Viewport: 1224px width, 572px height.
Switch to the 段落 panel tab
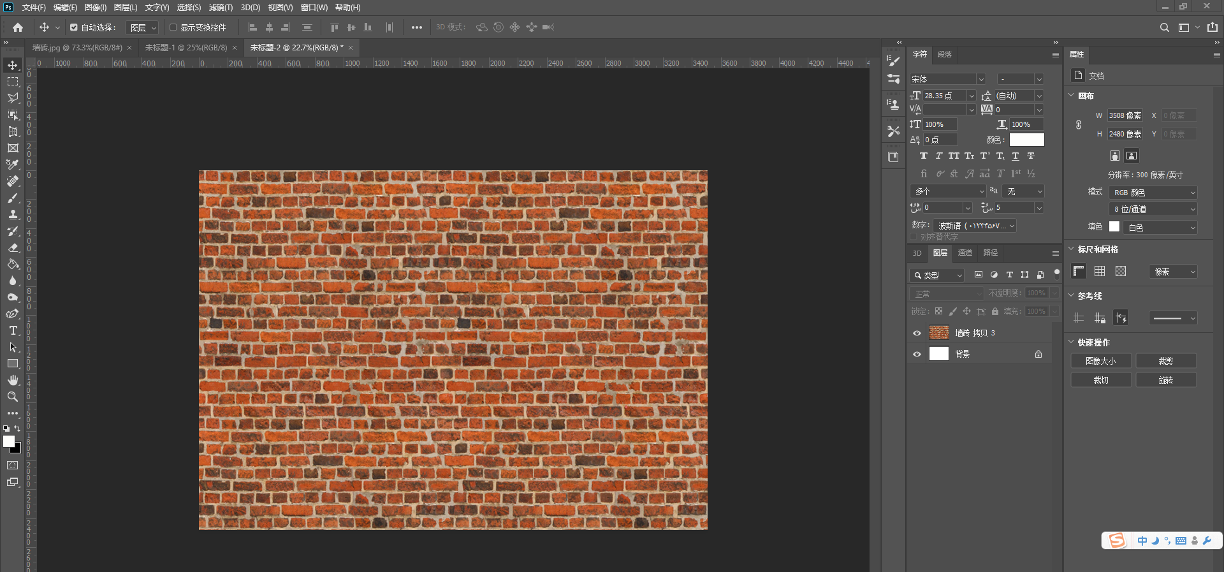click(x=945, y=54)
